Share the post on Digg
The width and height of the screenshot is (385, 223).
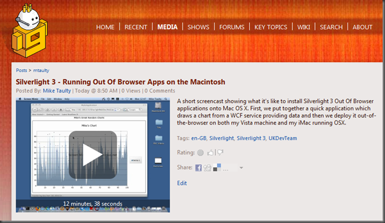pos(207,168)
